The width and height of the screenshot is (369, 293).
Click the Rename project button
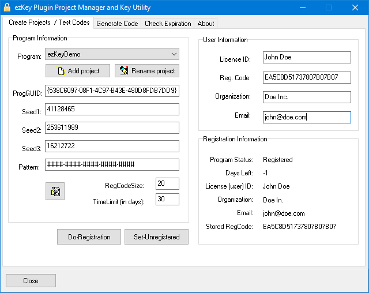pos(147,71)
